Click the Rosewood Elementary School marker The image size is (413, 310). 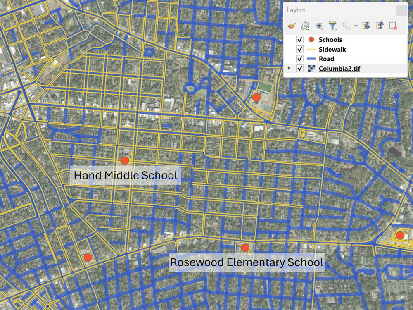pos(246,247)
